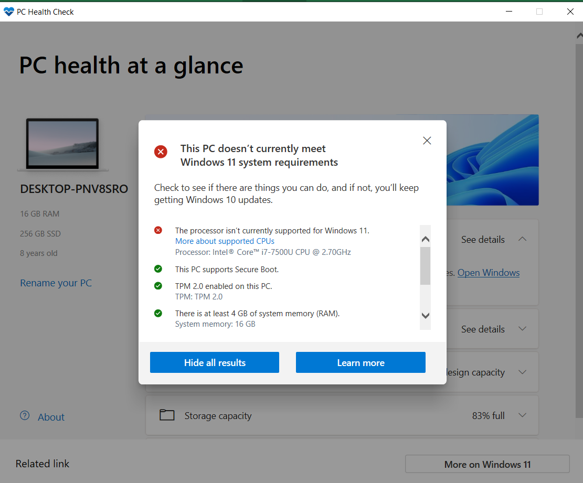
Task: Click the Hide all results button
Action: [214, 362]
